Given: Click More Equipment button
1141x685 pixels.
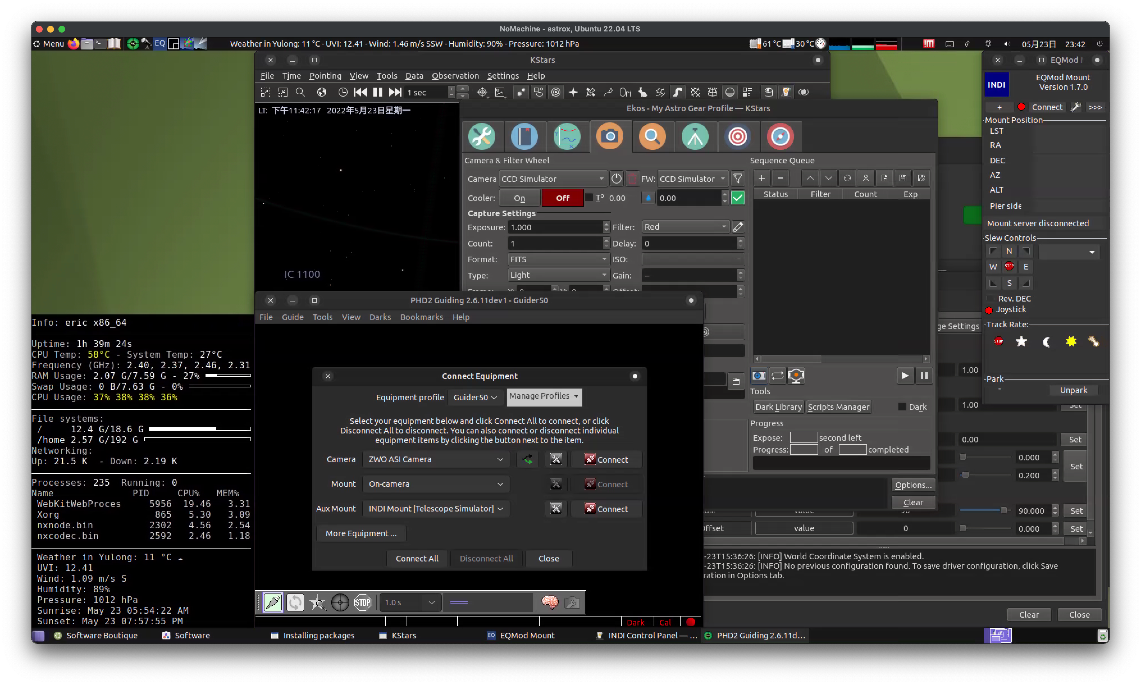Looking at the screenshot, I should 361,534.
